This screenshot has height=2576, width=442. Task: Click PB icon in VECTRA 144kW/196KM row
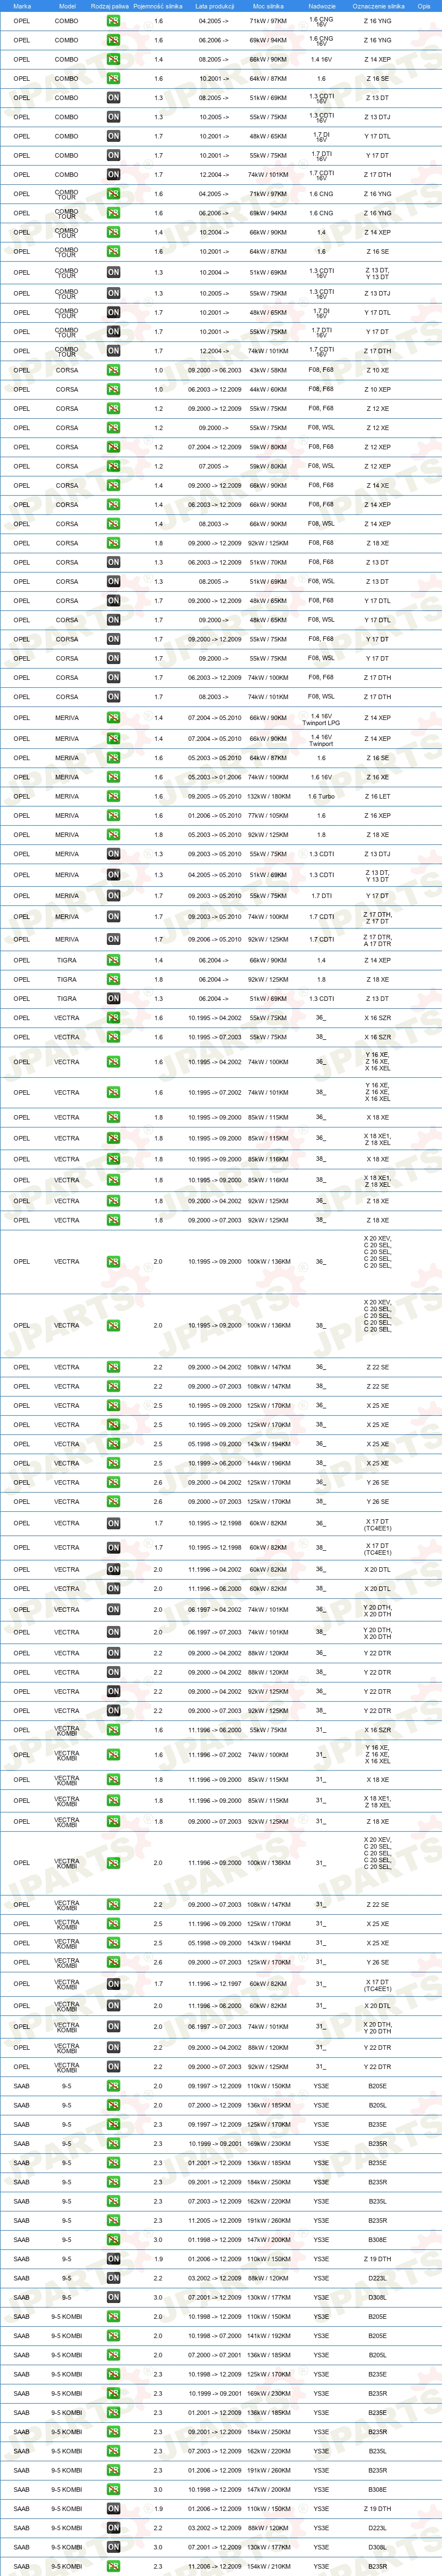pos(113,1463)
